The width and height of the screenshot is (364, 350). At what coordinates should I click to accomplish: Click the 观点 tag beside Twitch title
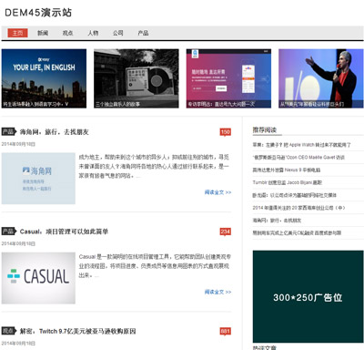(x=8, y=331)
